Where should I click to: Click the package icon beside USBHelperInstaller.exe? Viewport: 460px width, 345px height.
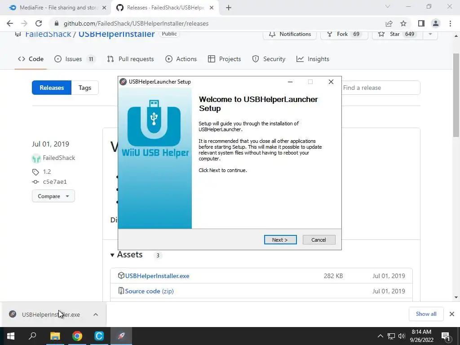click(121, 275)
